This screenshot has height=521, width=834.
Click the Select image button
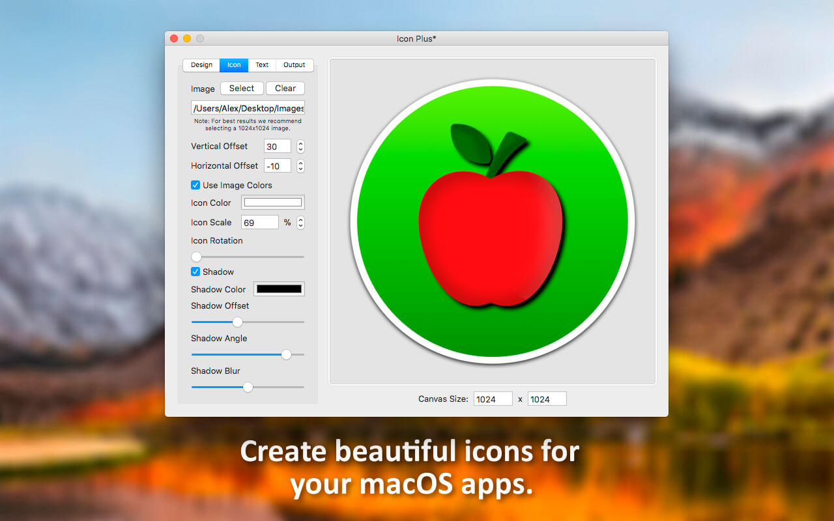click(x=242, y=89)
